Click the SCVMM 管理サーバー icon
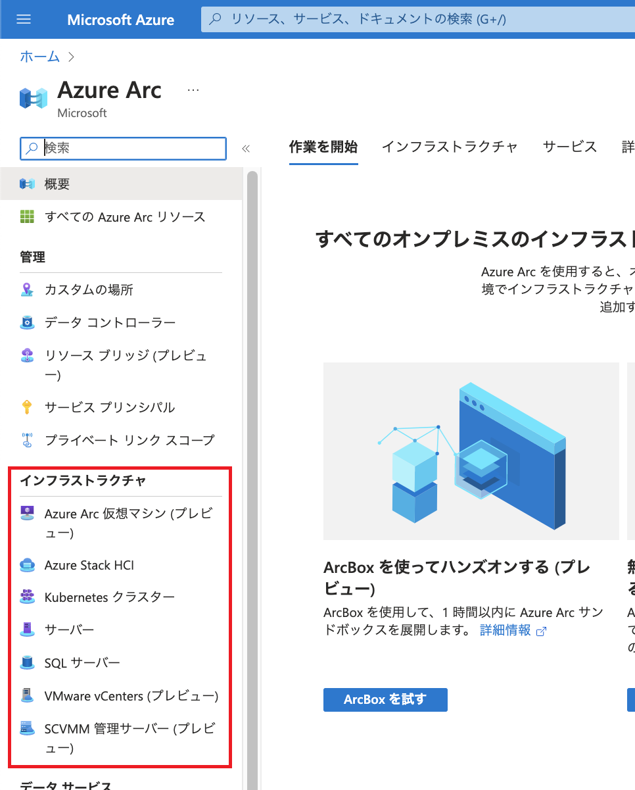The width and height of the screenshot is (635, 790). [x=27, y=728]
